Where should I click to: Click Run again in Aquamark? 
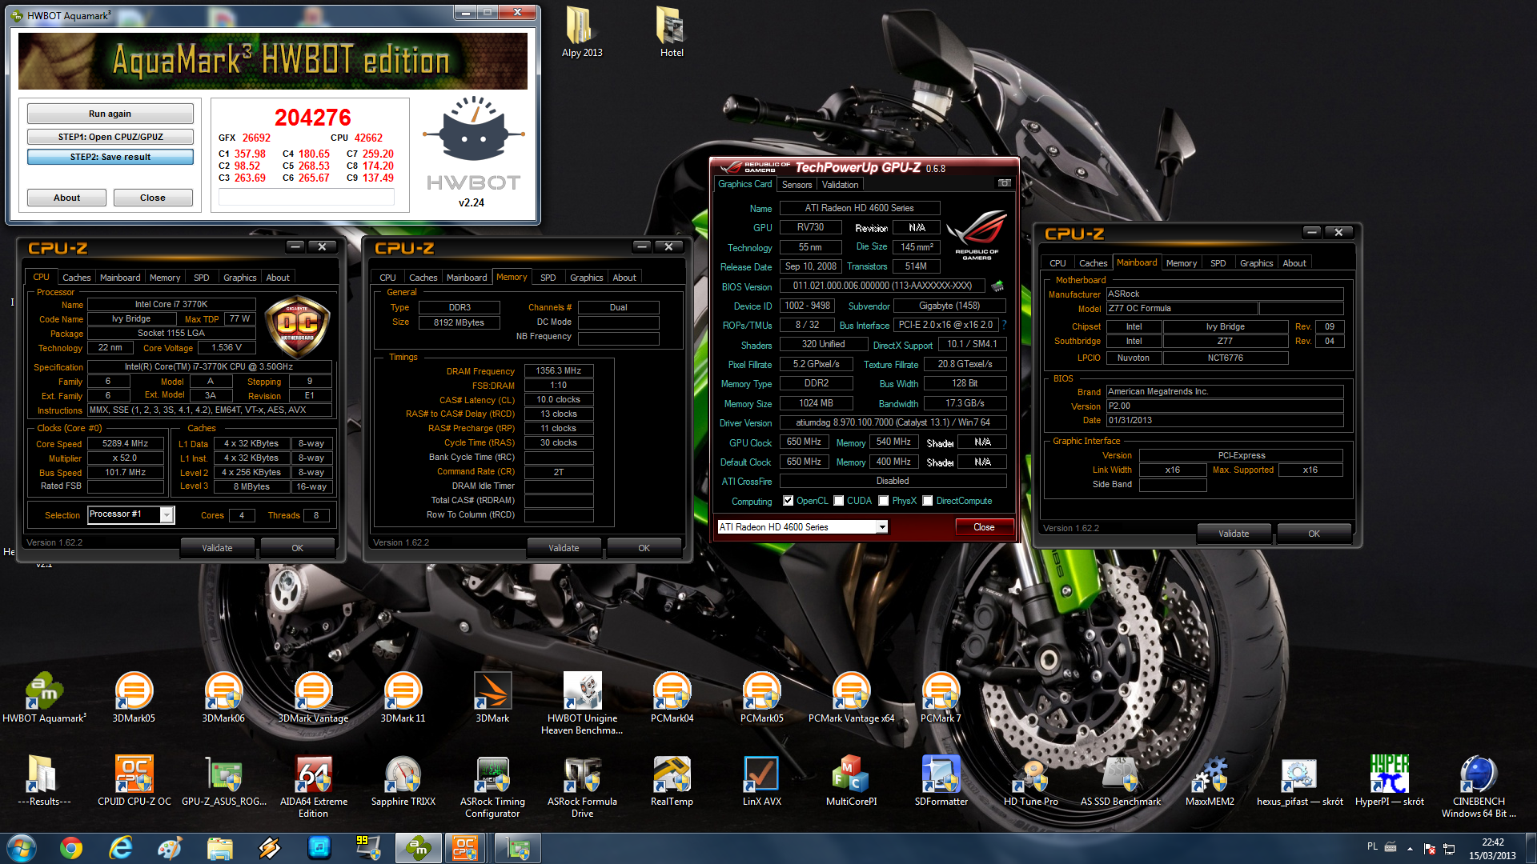110,114
